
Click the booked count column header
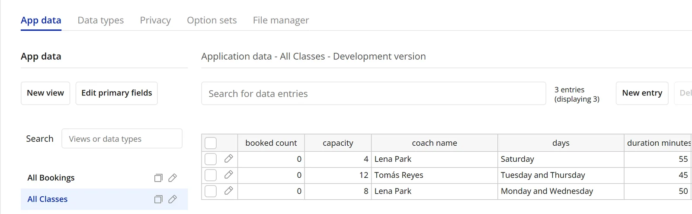coord(271,143)
